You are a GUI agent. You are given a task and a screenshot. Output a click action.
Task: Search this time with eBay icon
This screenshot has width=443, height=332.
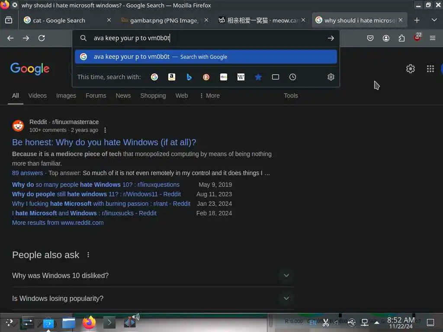(224, 77)
